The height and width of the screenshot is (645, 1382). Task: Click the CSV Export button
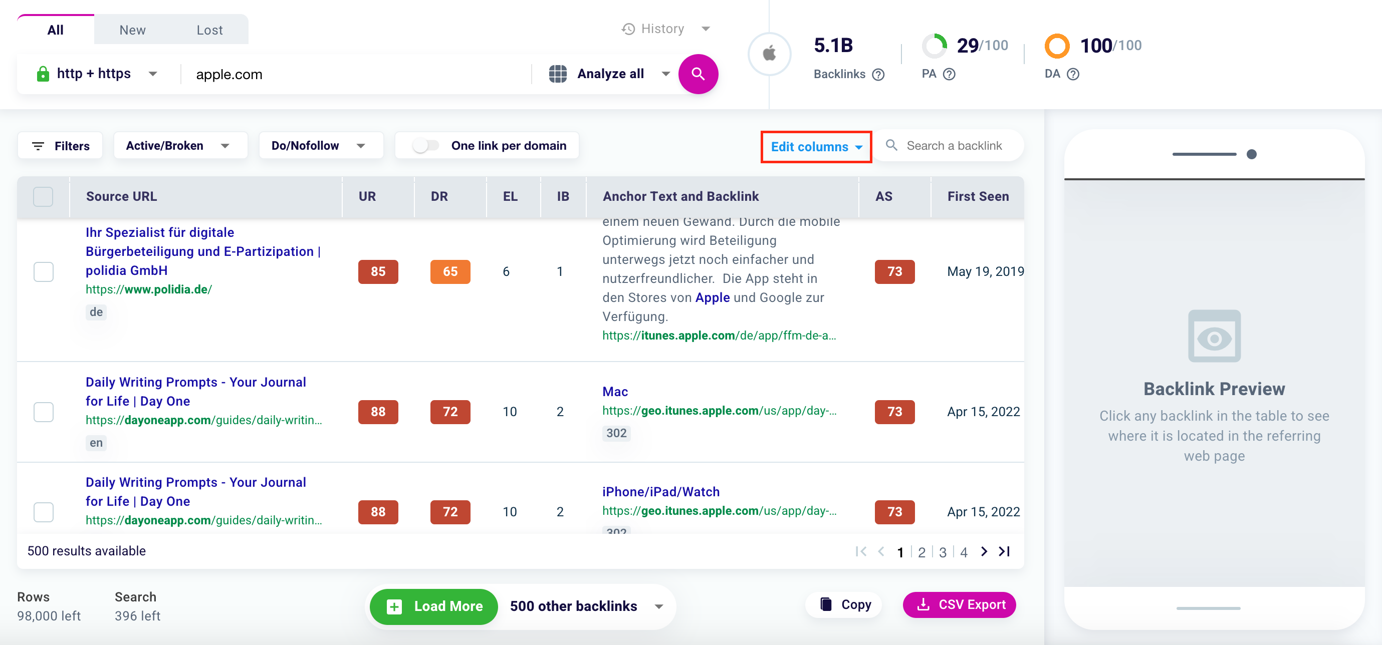(959, 604)
